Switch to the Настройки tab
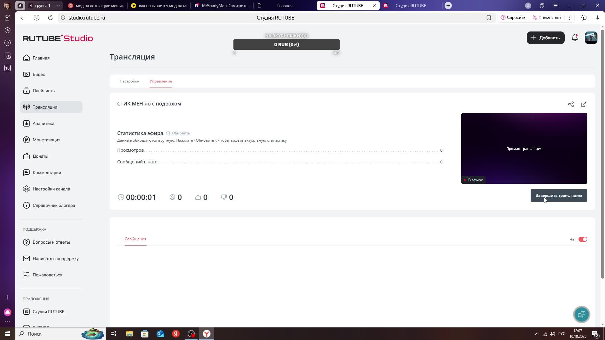Screen dimensions: 605x340 (130, 81)
